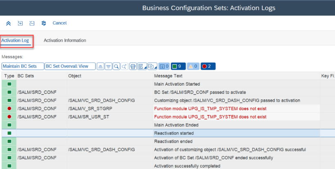The width and height of the screenshot is (335, 169).
Task: Open the export dropdown icon
Action: 152,67
